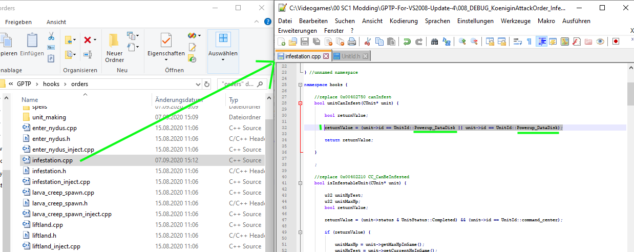Select the unit_making folder
The height and width of the screenshot is (252, 634).
(49, 117)
